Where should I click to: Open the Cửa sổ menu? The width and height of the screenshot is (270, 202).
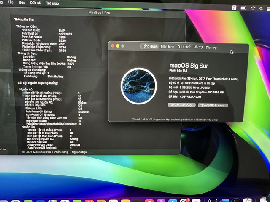35,3
